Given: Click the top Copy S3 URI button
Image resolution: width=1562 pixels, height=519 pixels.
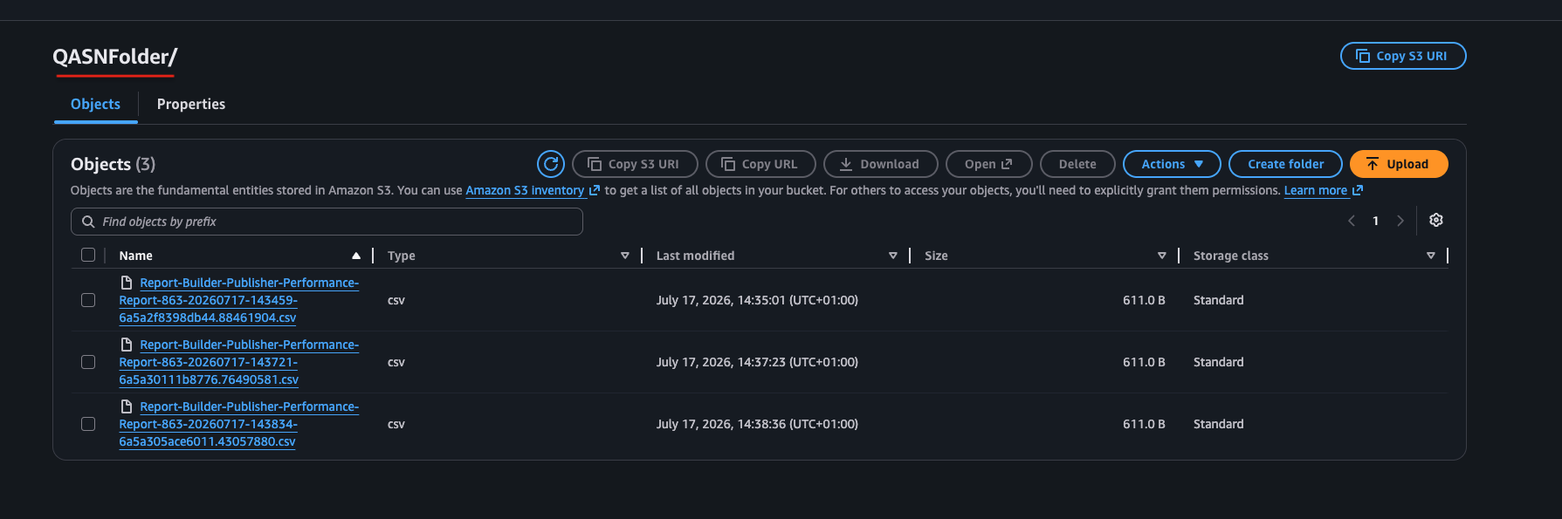Looking at the screenshot, I should tap(1403, 56).
